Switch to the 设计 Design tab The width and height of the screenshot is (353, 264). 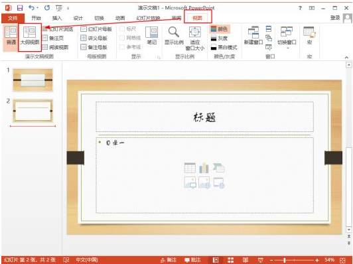pos(78,18)
